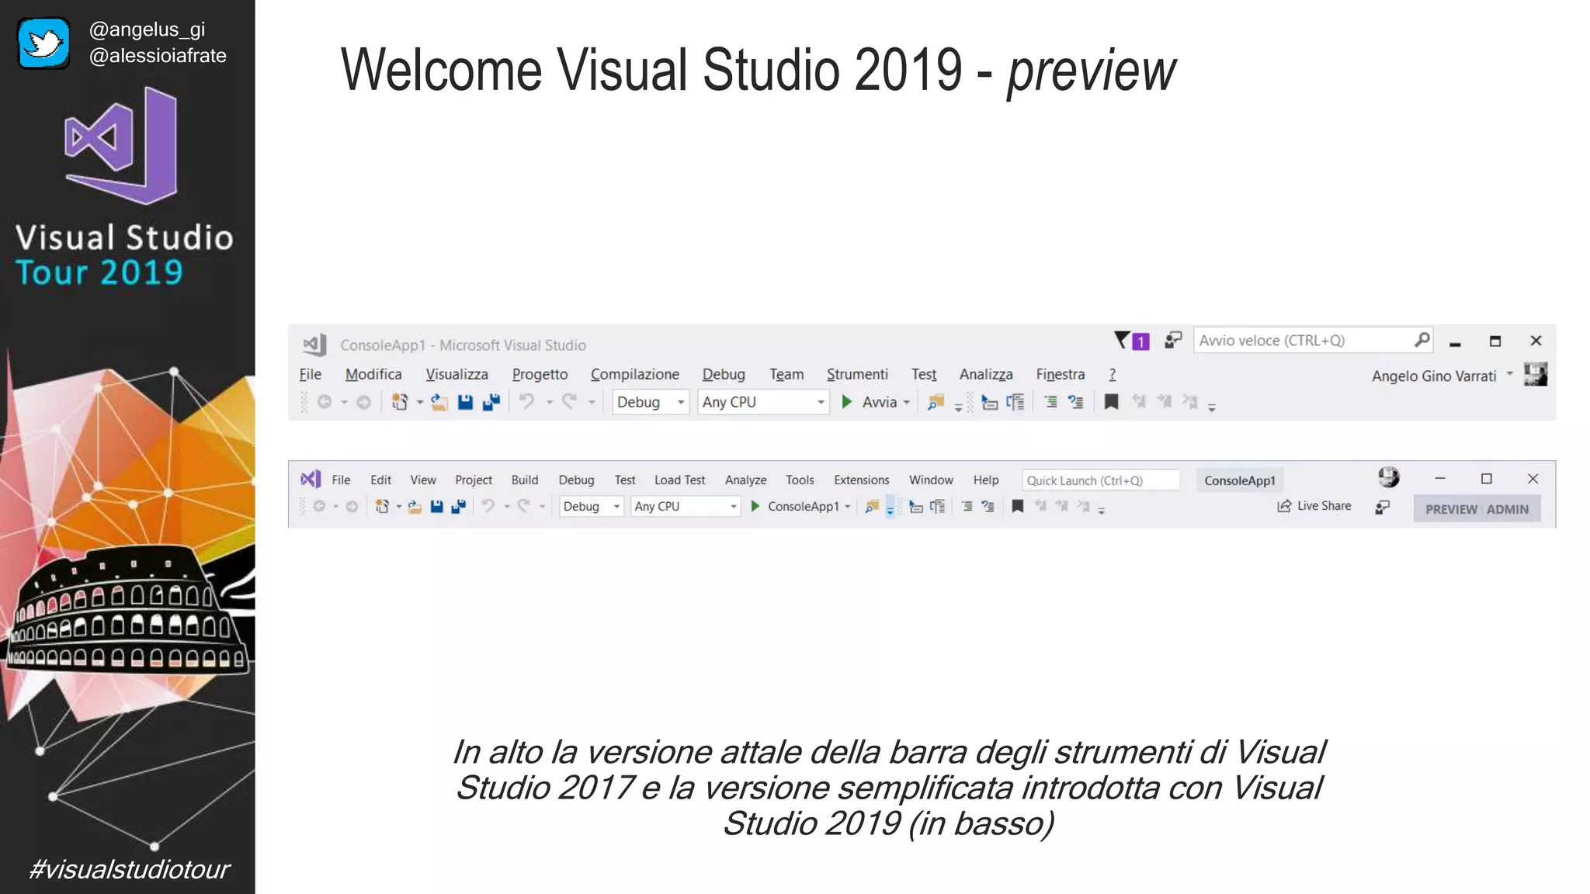1590x894 pixels.
Task: Open the Visualizza menu
Action: (x=457, y=374)
